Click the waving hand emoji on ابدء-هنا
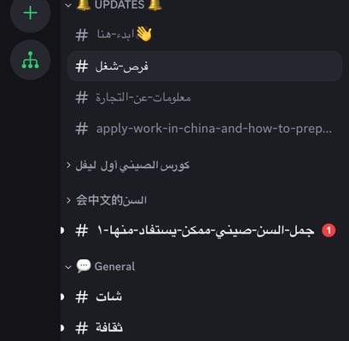The image size is (349, 341). tap(144, 34)
